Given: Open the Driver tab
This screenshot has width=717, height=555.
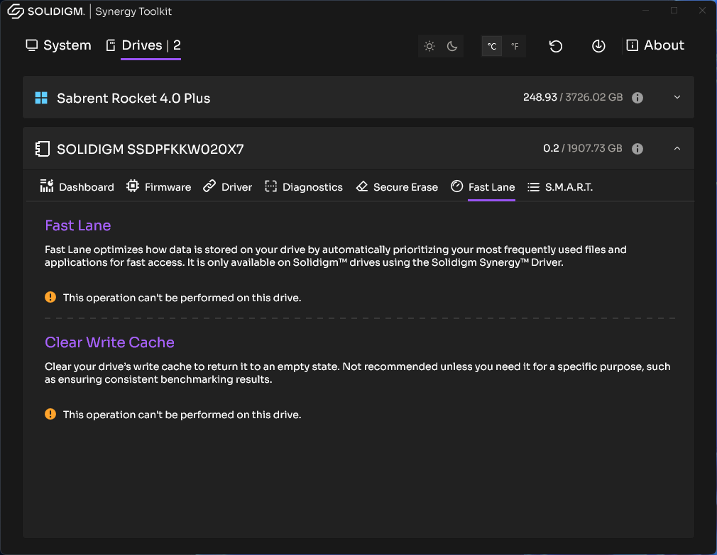Looking at the screenshot, I should point(227,186).
